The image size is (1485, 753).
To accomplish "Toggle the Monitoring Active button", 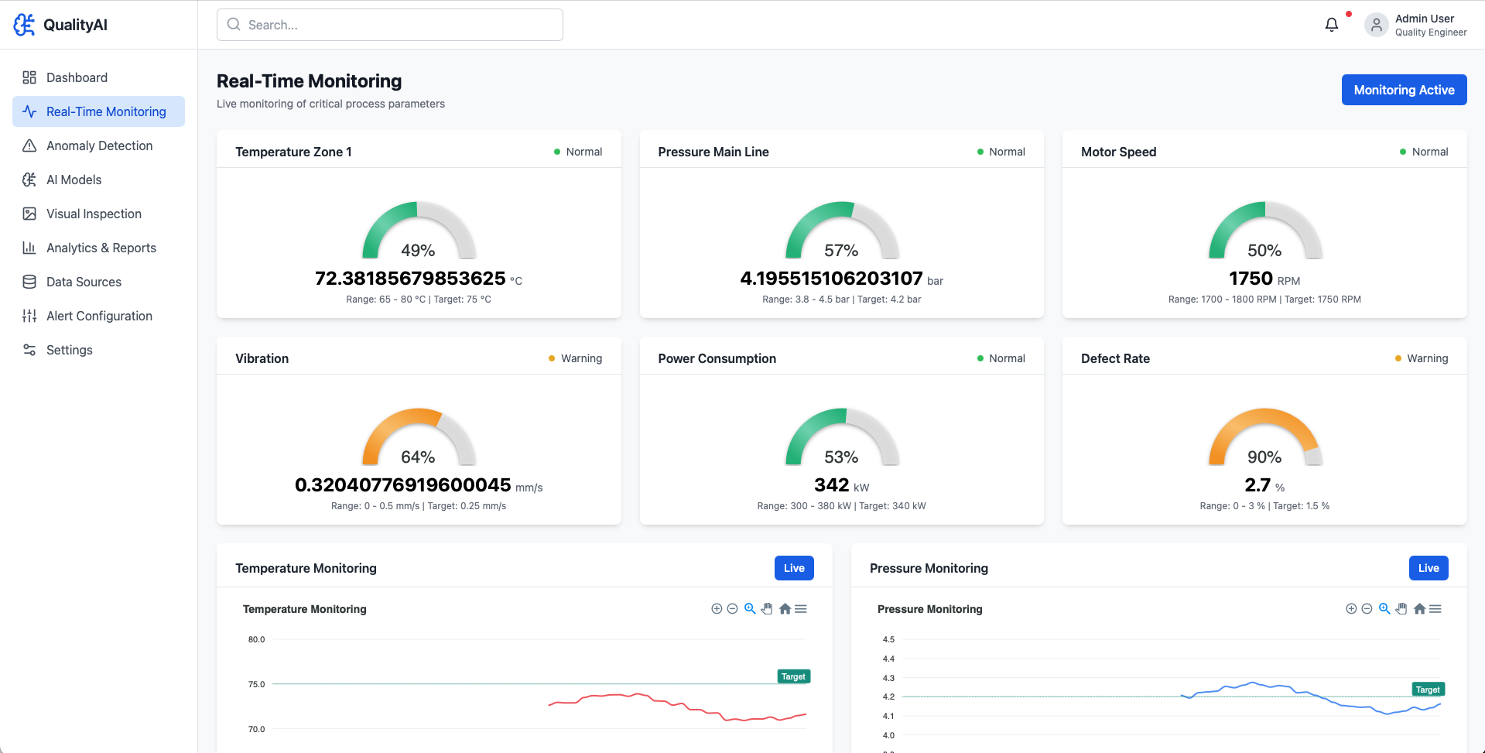I will (x=1404, y=90).
